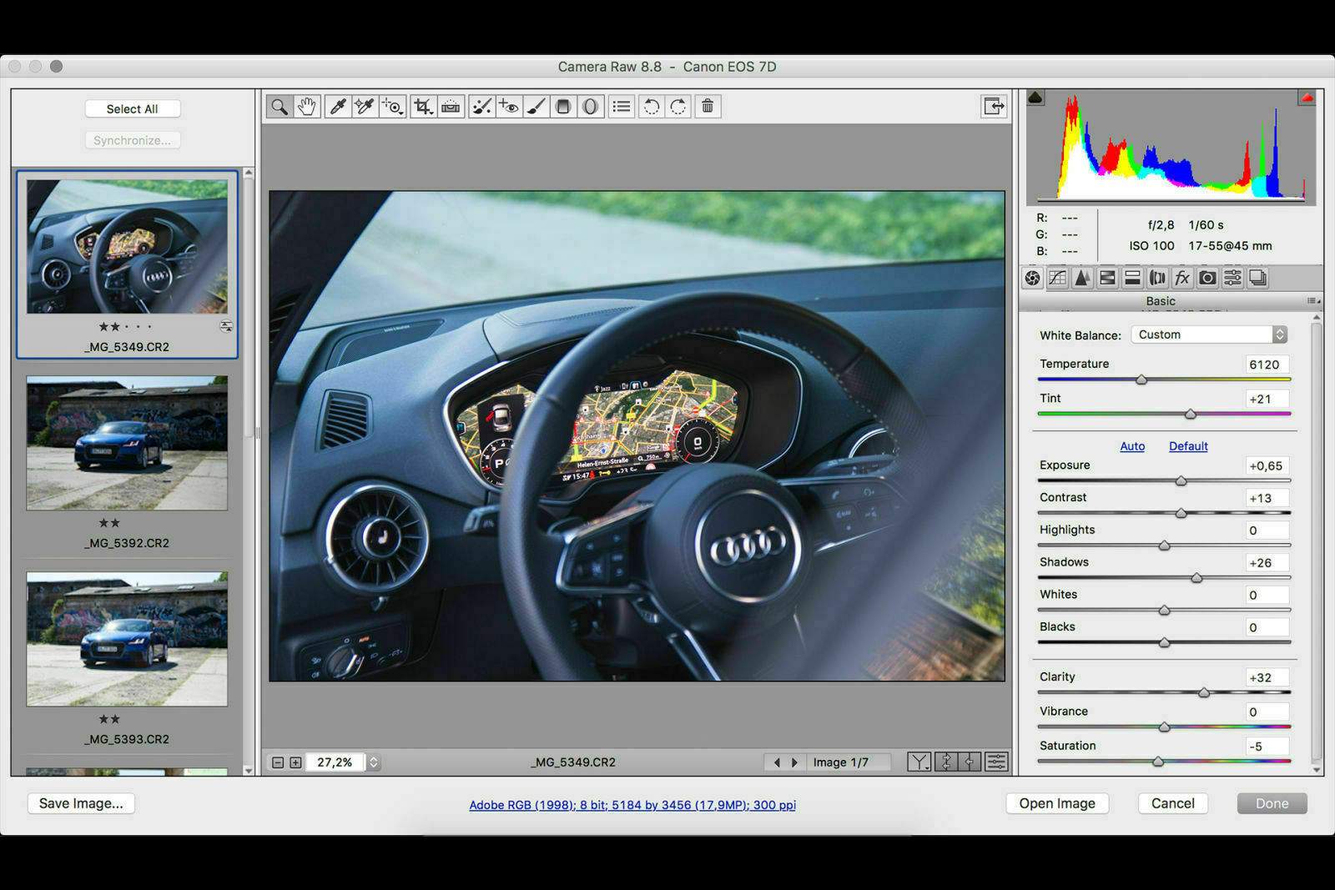Screen dimensions: 1335x890
Task: Select the Adjustment Brush tool
Action: click(x=537, y=107)
